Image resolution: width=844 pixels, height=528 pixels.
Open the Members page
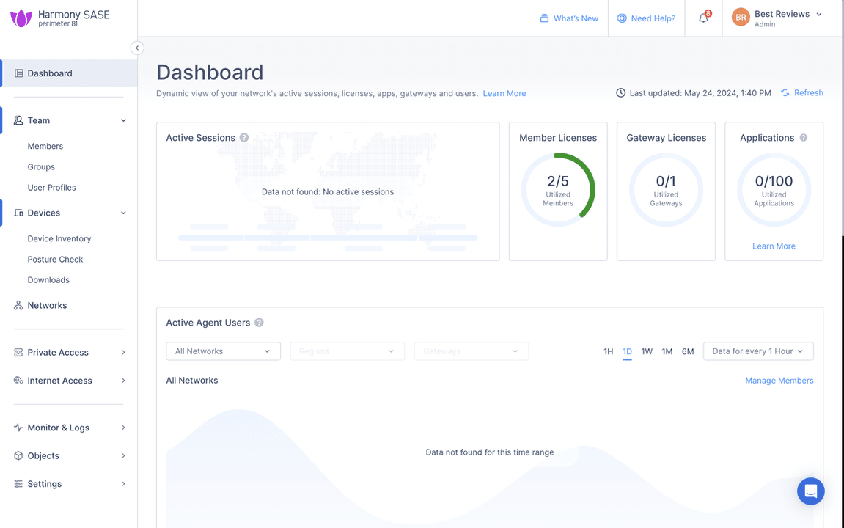(x=45, y=146)
